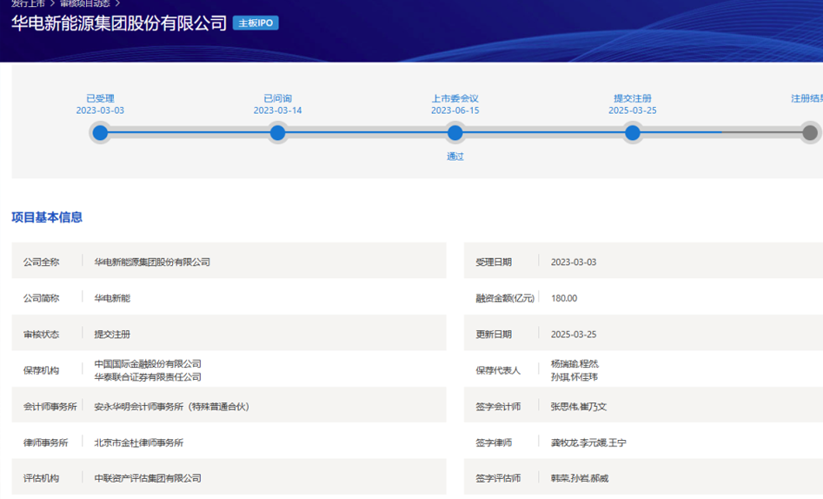Click the 公司简称 field label
The image size is (823, 499).
click(x=42, y=298)
